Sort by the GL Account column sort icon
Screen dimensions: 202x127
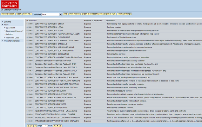(x=37, y=21)
